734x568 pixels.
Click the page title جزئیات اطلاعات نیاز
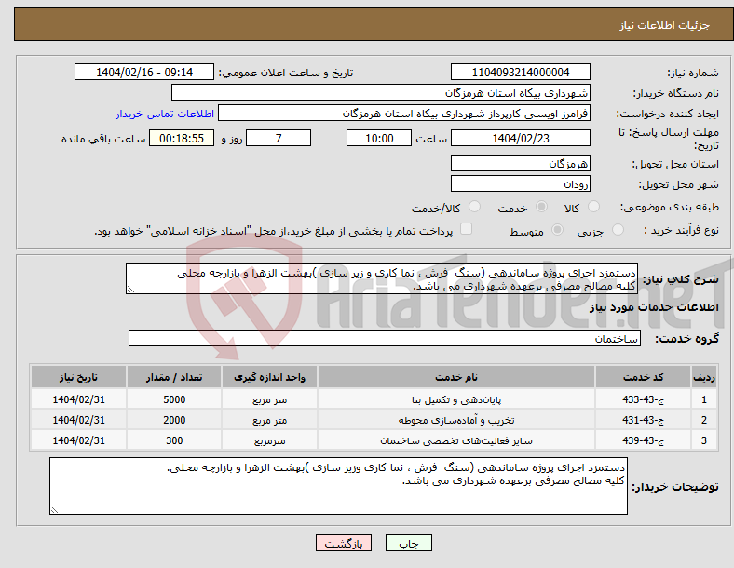tap(665, 25)
